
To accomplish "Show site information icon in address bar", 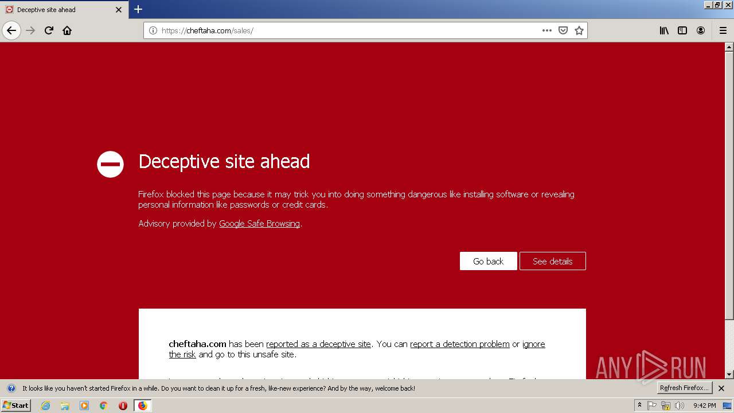I will point(153,30).
